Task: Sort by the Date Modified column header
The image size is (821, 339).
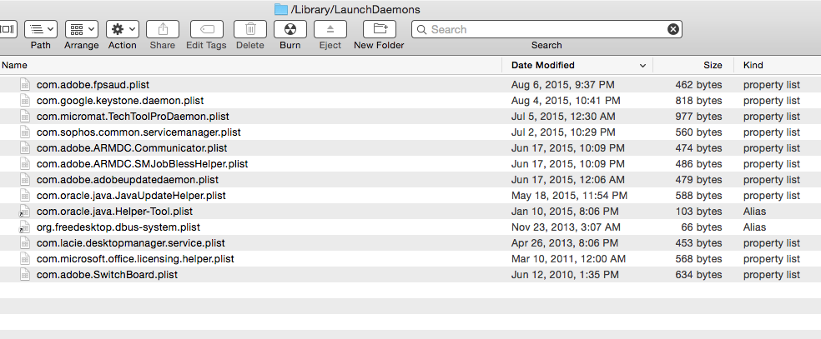Action: tap(543, 65)
